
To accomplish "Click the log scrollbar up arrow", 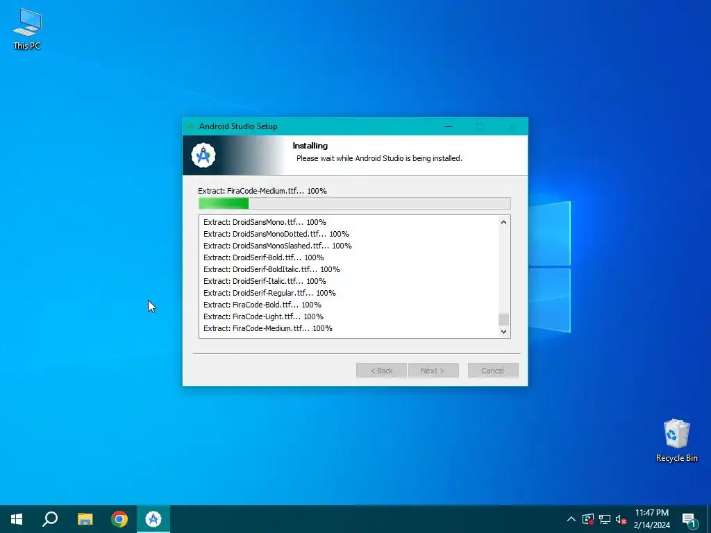I will click(503, 222).
